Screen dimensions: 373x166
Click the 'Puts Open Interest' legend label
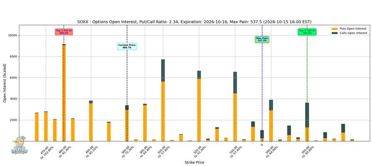pyautogui.click(x=353, y=29)
